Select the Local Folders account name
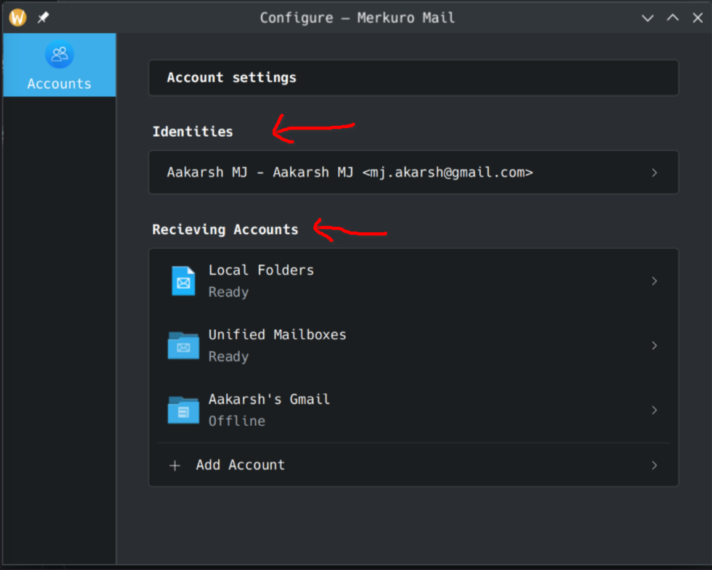712x570 pixels. coord(261,270)
